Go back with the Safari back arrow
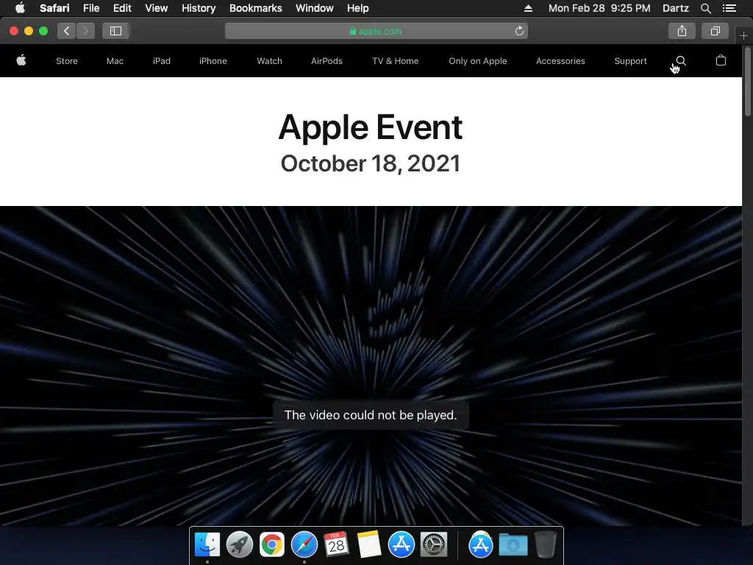 66,31
